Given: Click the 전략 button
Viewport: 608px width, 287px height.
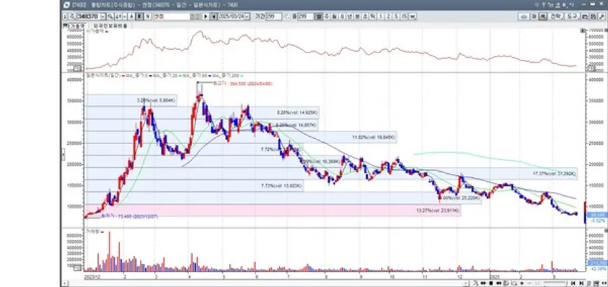Looking at the screenshot, I should [555, 15].
